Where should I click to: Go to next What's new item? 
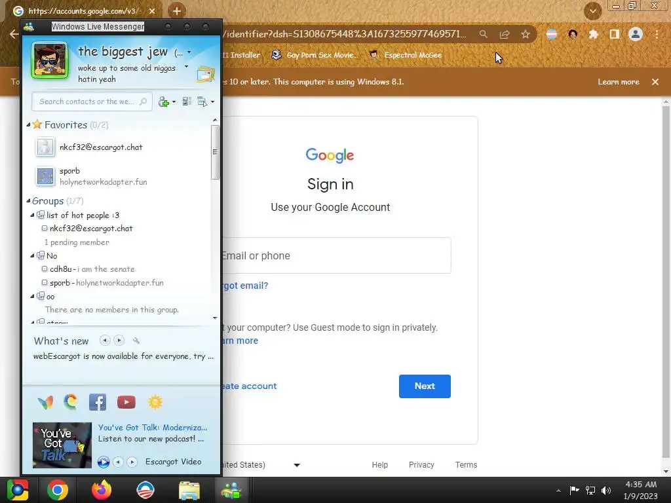tap(119, 341)
